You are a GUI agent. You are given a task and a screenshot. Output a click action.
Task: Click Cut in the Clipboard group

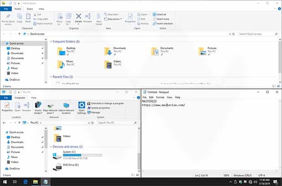[37, 15]
